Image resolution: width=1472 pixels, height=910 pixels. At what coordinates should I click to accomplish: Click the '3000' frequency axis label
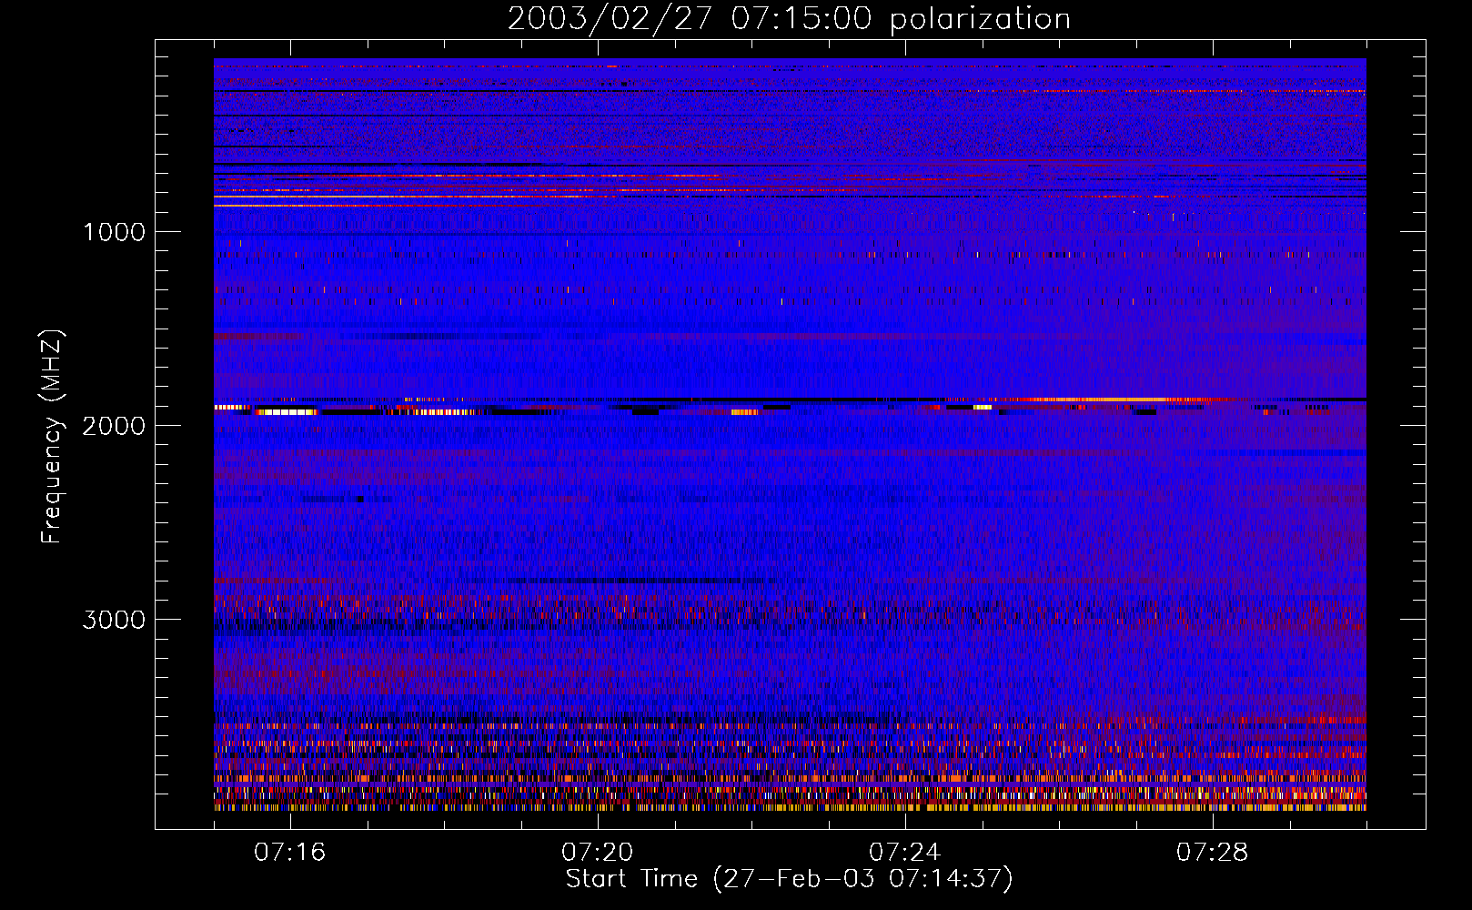(x=114, y=620)
